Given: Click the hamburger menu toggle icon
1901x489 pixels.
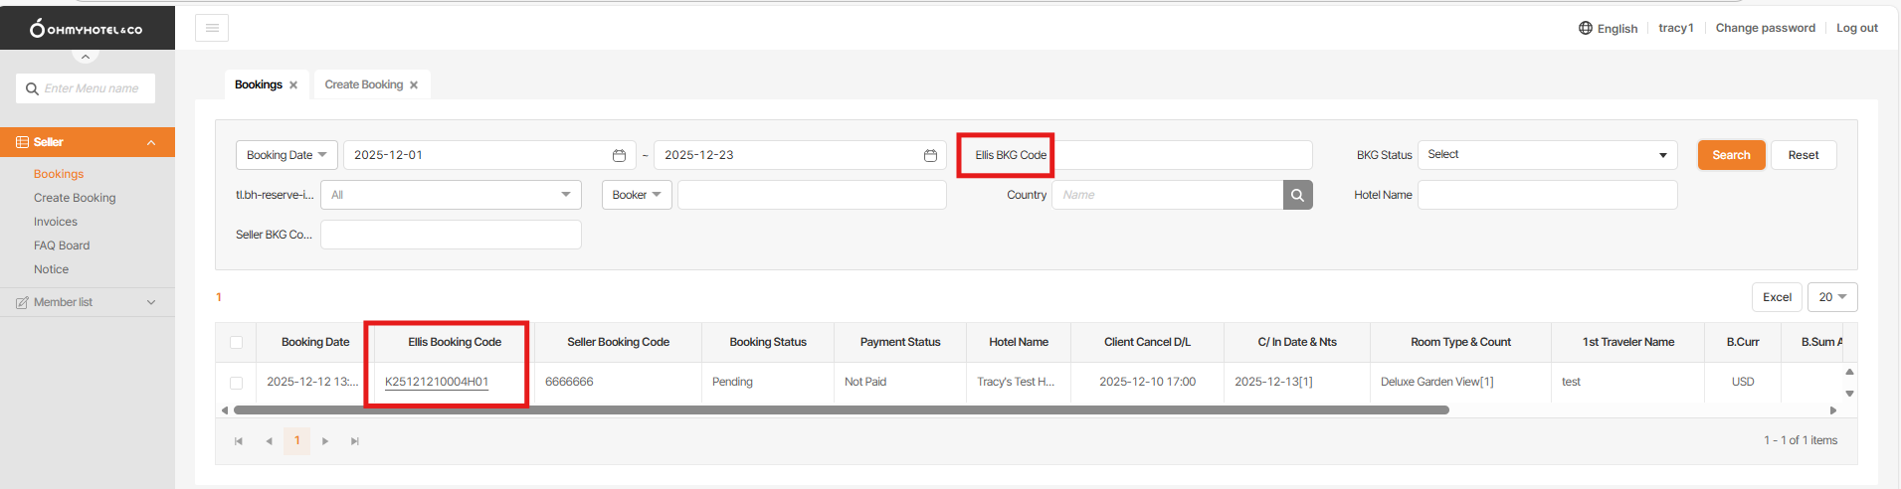Looking at the screenshot, I should tap(212, 28).
